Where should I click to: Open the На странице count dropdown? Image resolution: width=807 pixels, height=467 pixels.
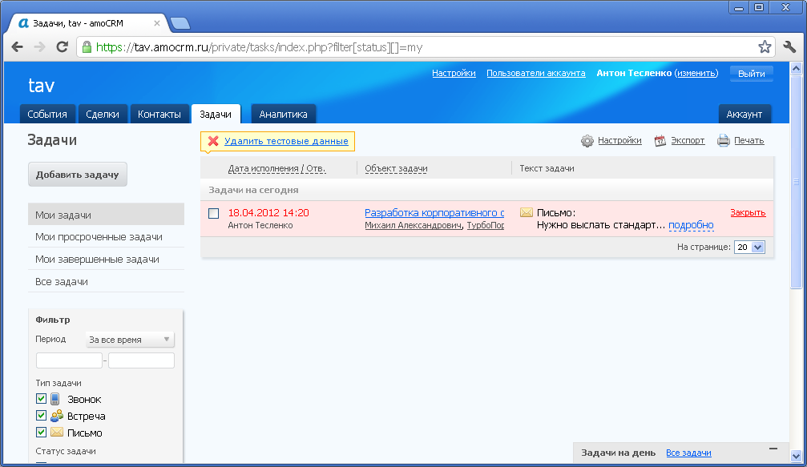[x=749, y=247]
